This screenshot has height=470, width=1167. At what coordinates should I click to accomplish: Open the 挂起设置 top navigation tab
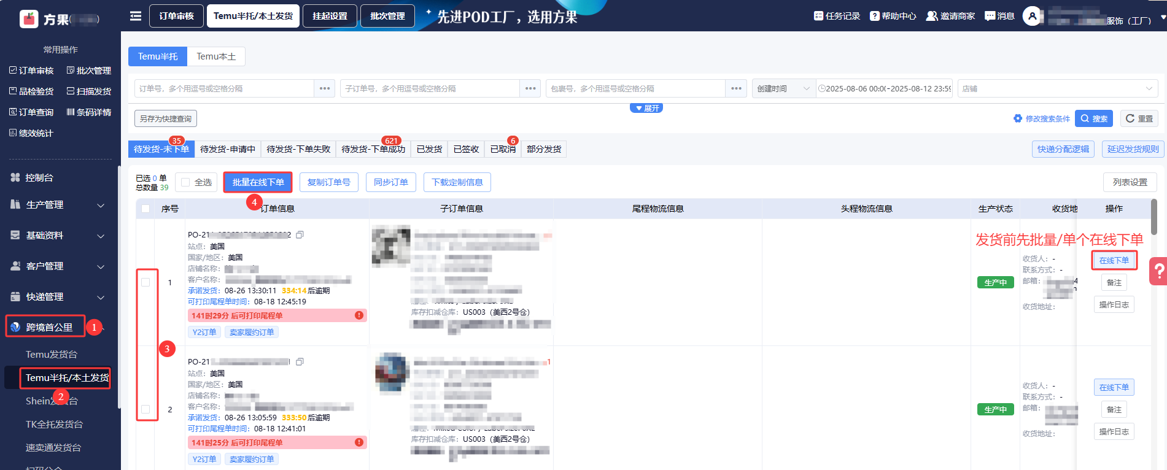(330, 16)
